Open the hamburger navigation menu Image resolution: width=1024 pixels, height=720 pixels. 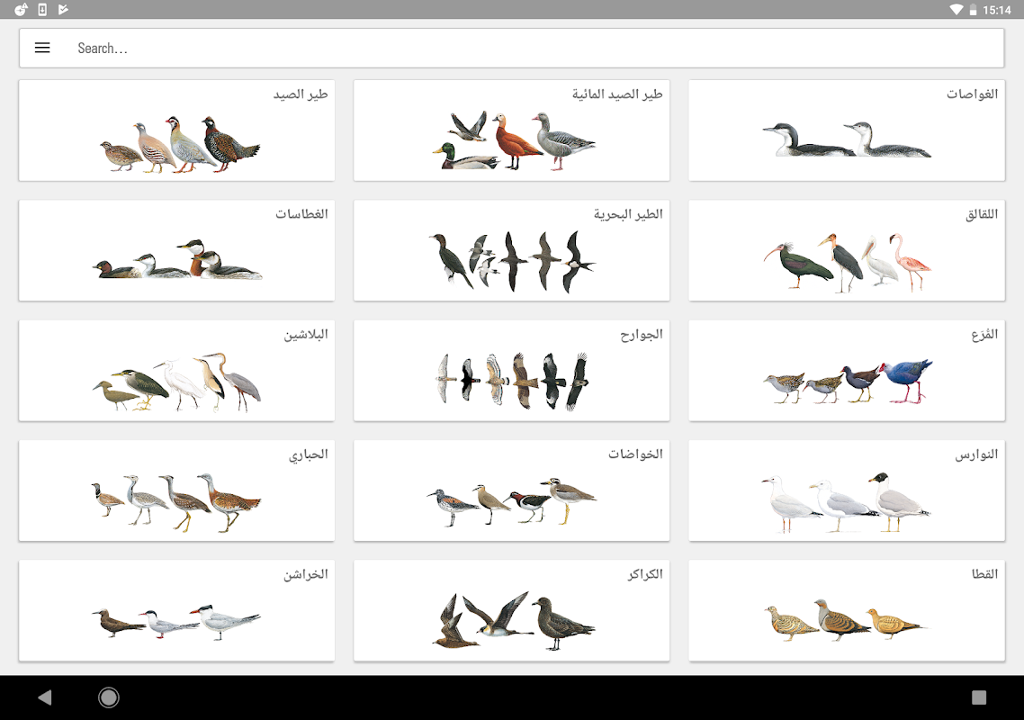tap(42, 48)
